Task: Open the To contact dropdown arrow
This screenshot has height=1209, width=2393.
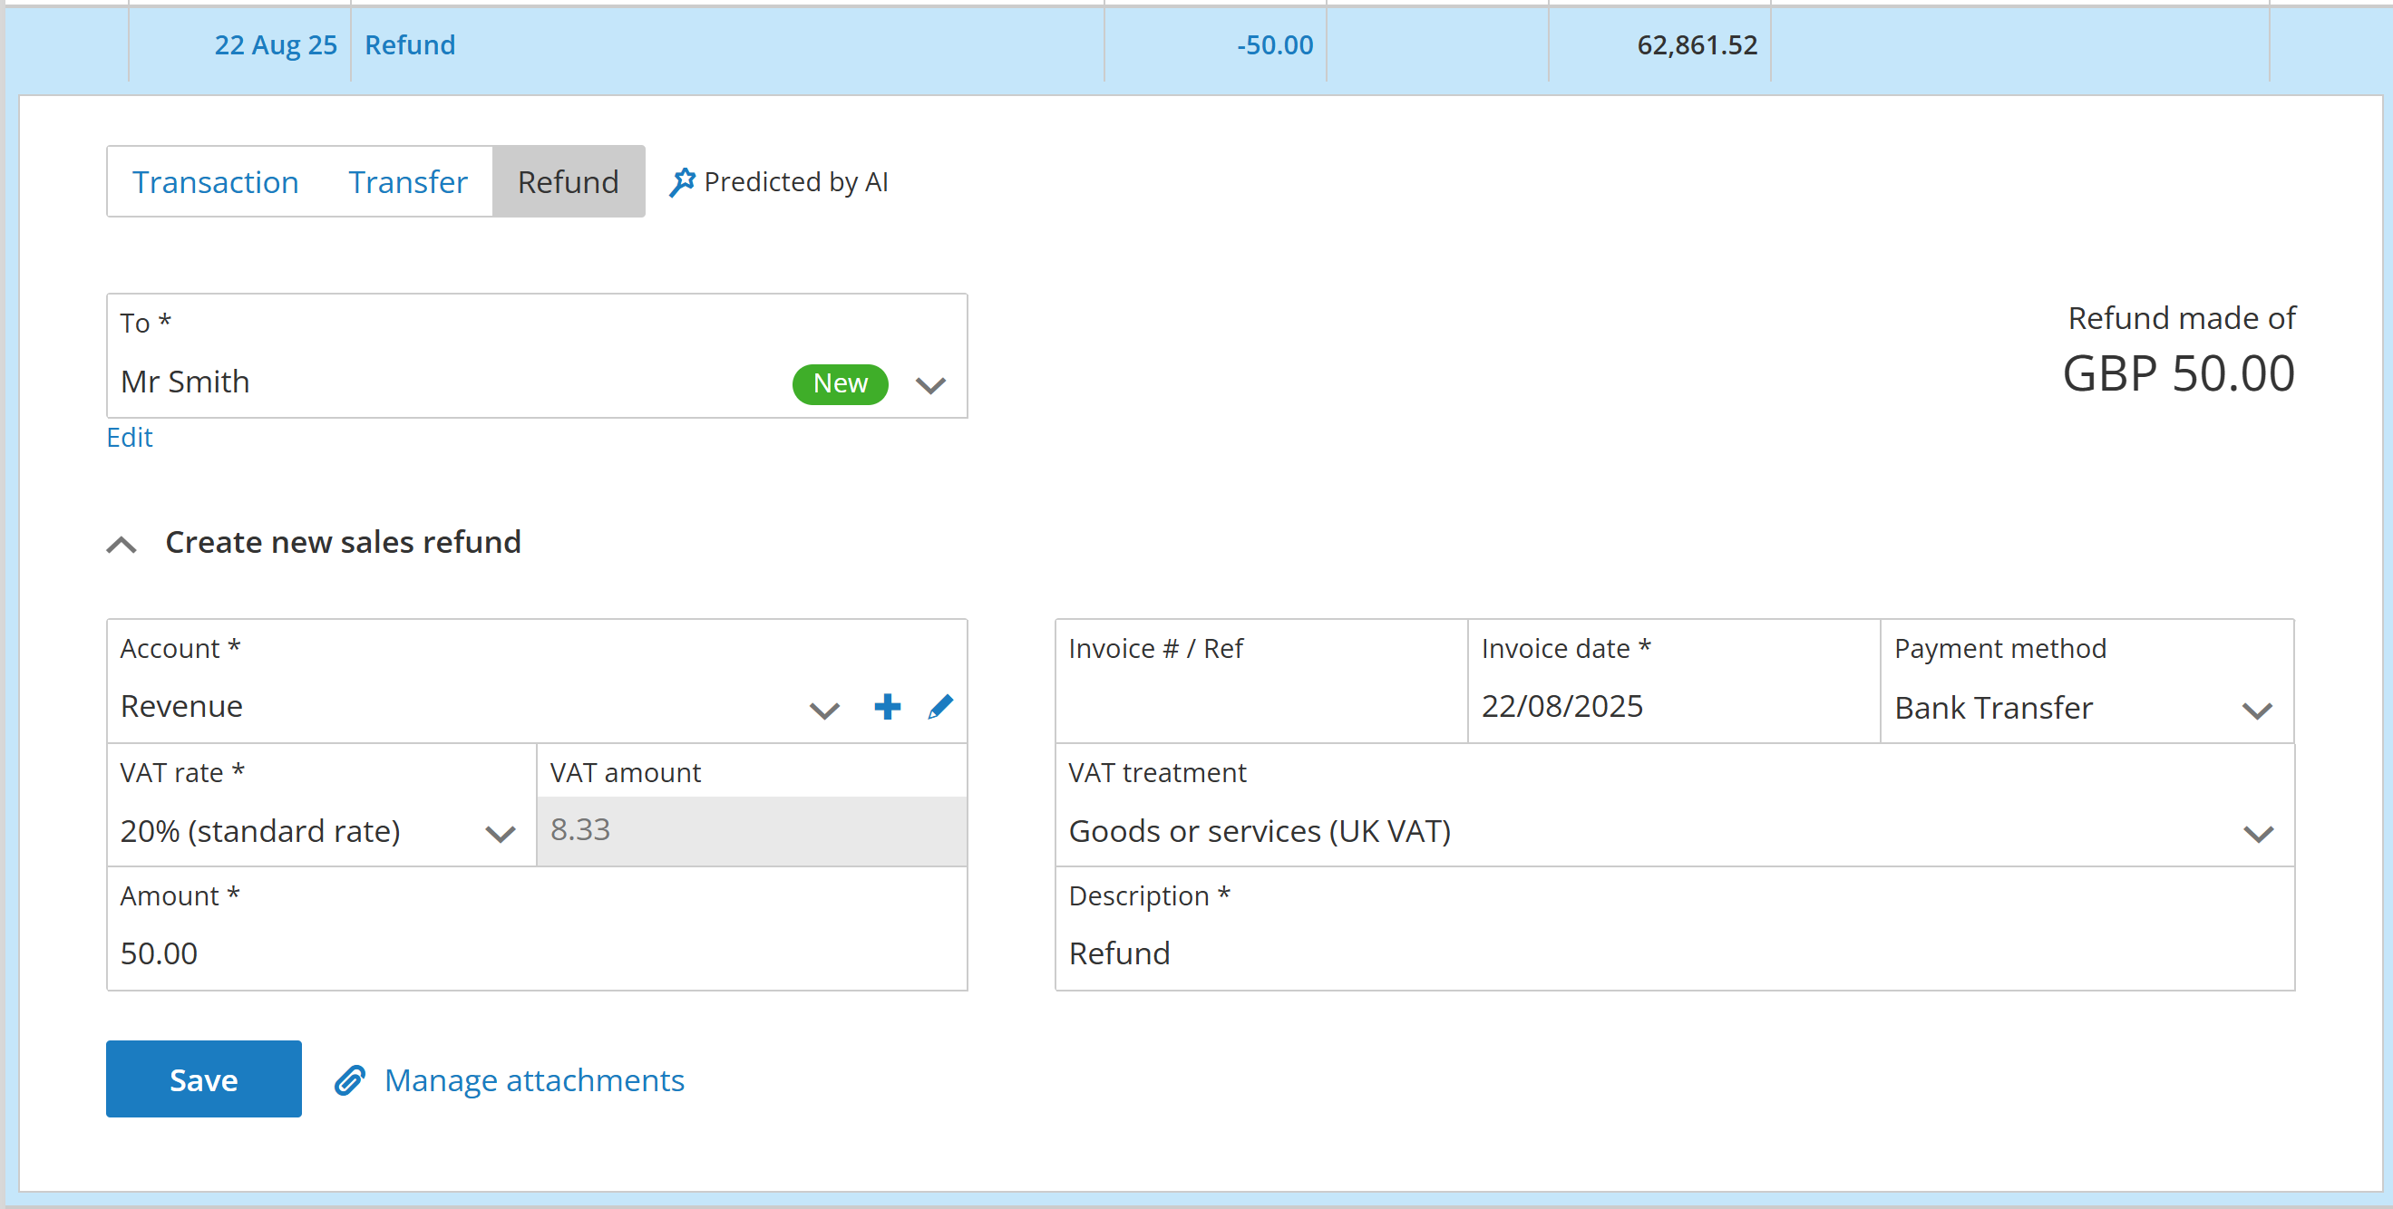Action: tap(929, 384)
